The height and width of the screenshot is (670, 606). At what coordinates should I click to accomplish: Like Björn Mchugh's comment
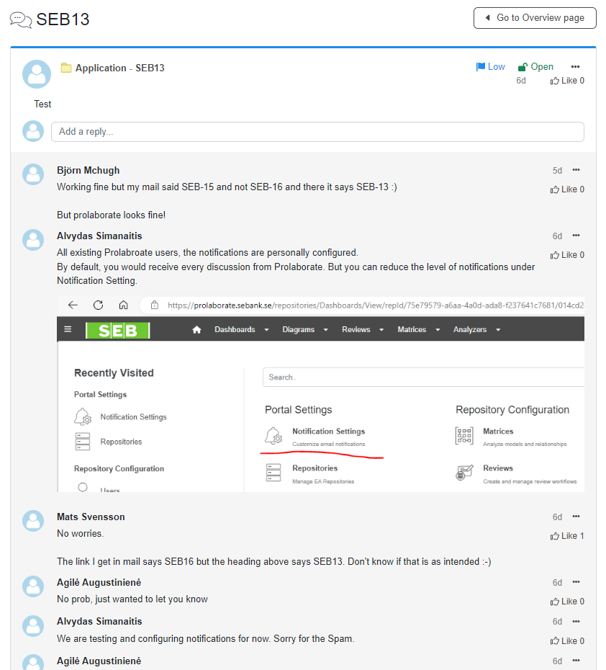click(567, 189)
